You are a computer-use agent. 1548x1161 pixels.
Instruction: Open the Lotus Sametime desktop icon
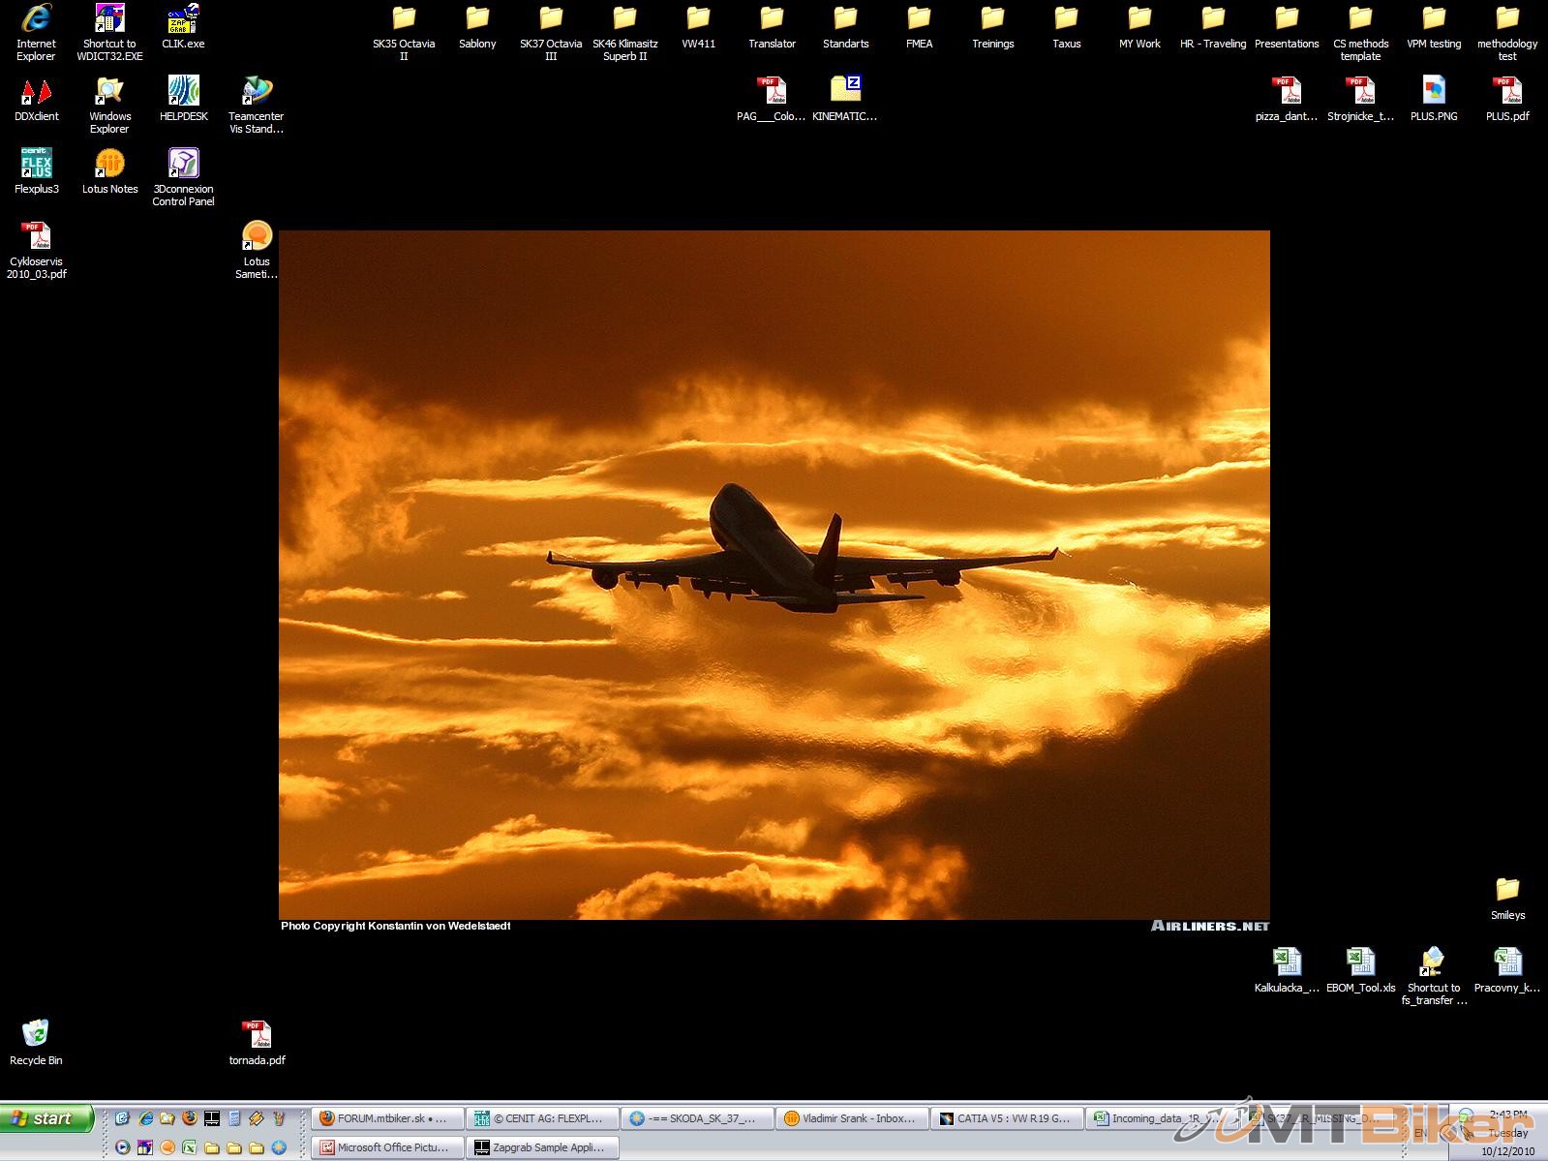click(257, 237)
